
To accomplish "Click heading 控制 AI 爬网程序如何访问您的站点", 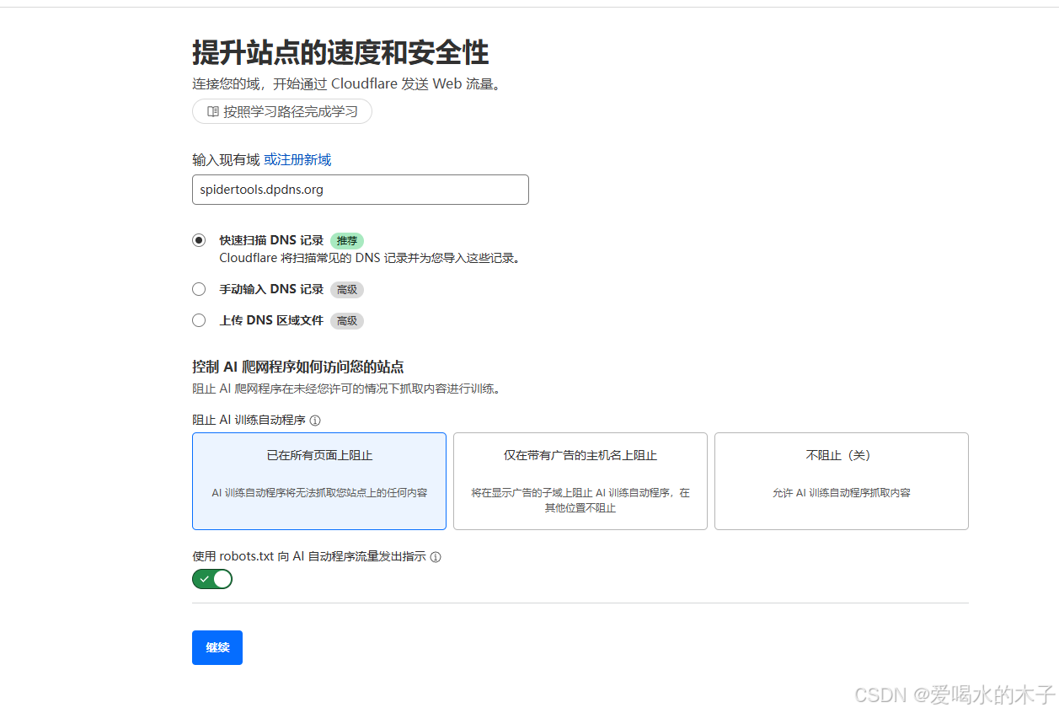I will pyautogui.click(x=298, y=367).
